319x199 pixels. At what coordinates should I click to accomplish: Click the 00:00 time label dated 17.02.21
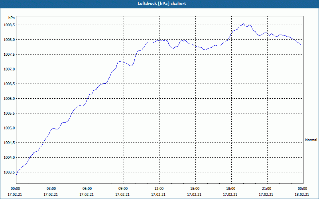coord(15,189)
